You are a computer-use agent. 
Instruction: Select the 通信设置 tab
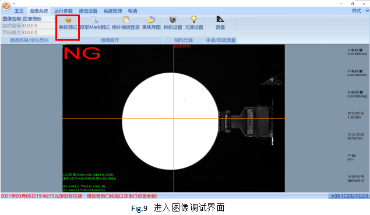click(x=88, y=11)
